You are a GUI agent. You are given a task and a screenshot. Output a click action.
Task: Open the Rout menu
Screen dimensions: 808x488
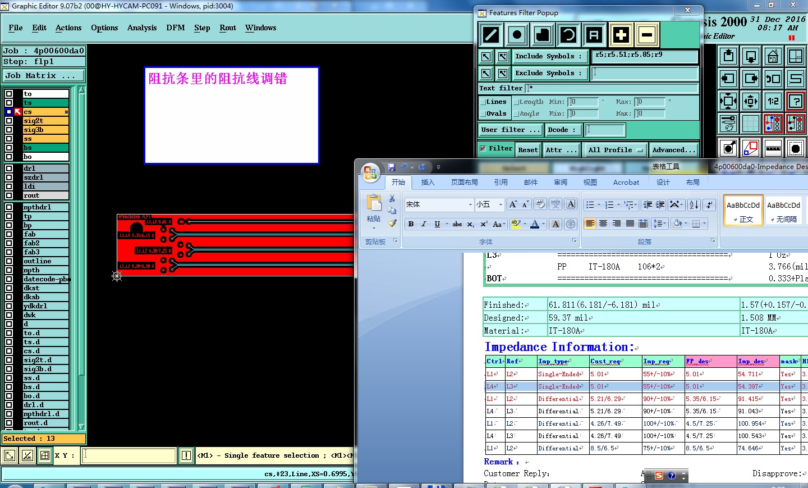point(228,28)
